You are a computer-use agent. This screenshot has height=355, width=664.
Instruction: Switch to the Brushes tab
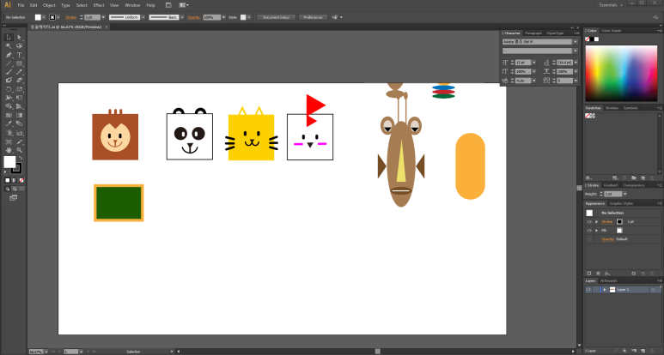pyautogui.click(x=612, y=108)
